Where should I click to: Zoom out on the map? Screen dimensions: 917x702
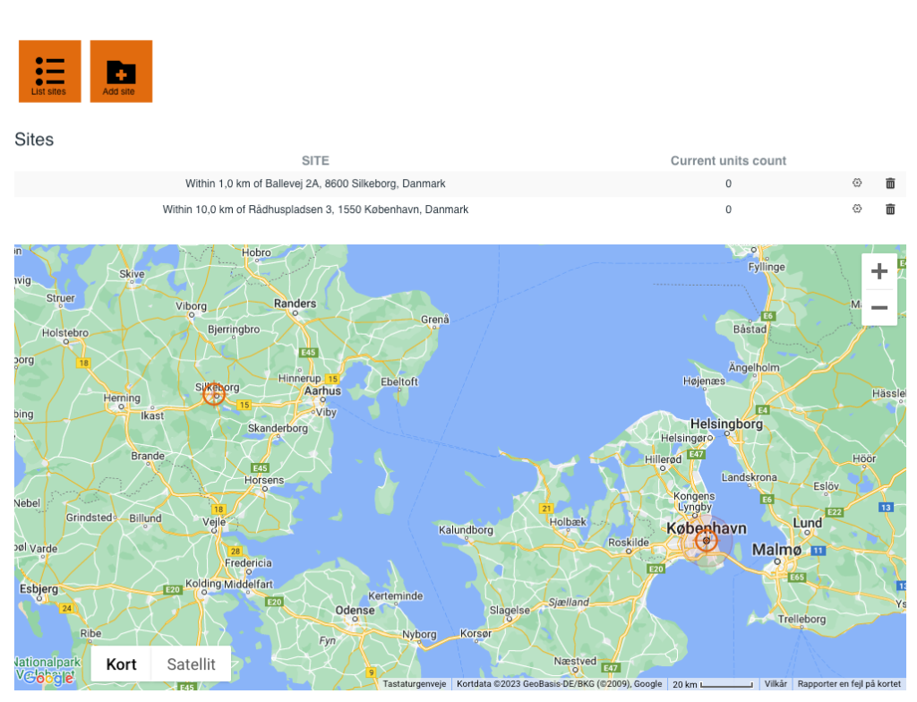878,308
